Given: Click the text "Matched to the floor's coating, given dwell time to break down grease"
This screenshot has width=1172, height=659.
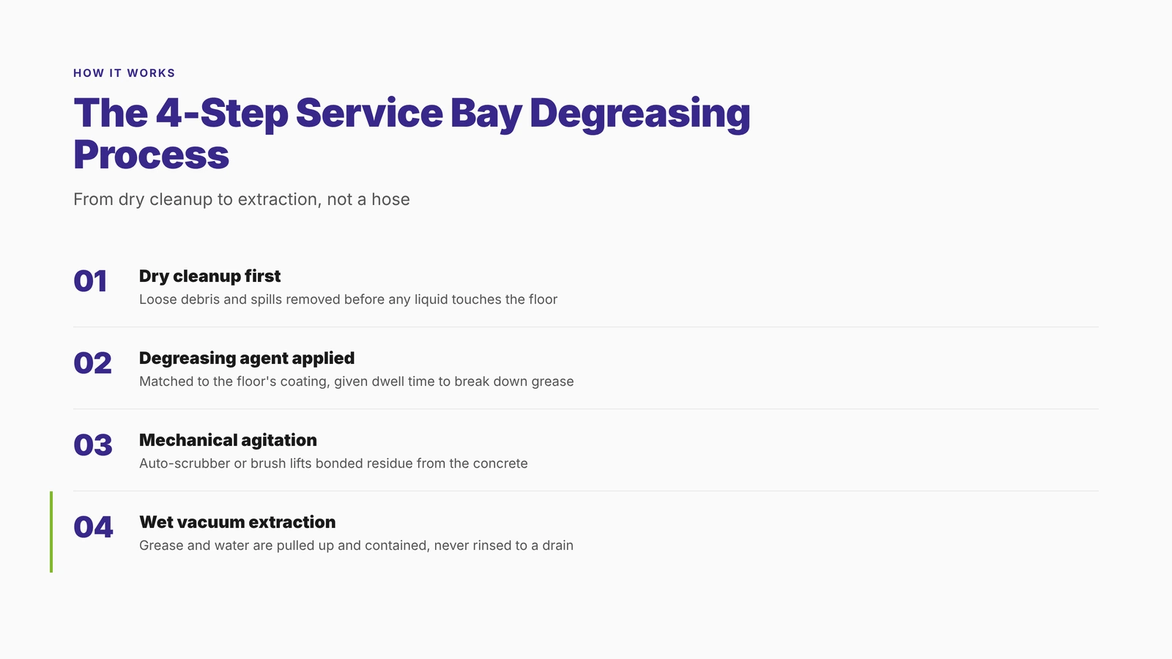Looking at the screenshot, I should (x=356, y=381).
